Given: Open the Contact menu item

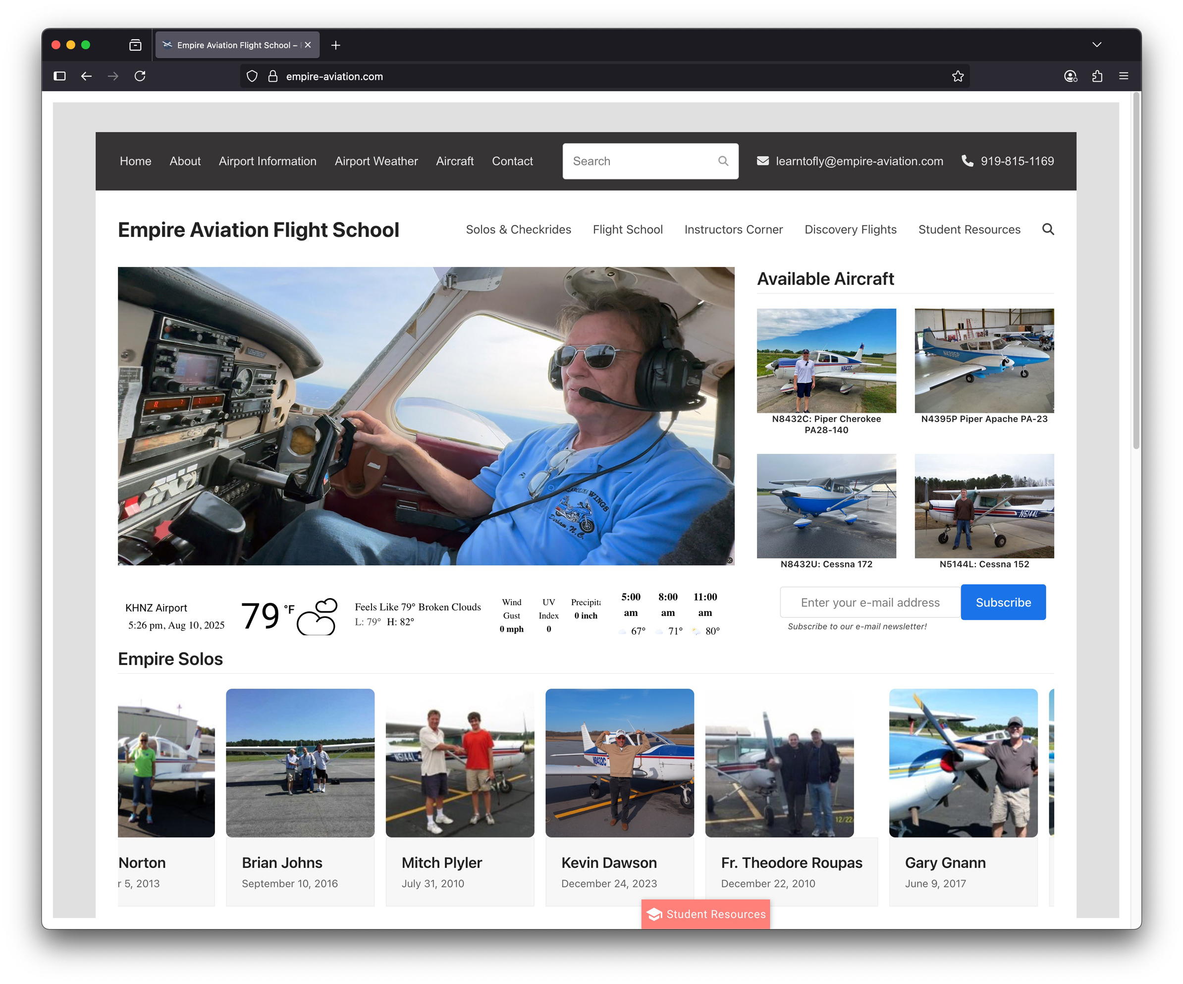Looking at the screenshot, I should click(512, 161).
